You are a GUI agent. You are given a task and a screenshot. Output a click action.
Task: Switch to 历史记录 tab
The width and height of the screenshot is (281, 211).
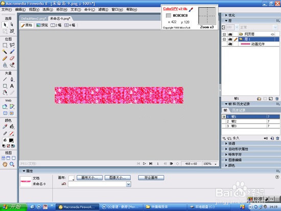239,110
